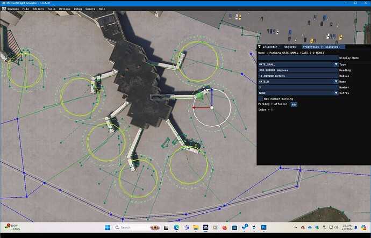Click the 'Parking T offsets:' label
The image size is (371, 238).
(x=273, y=104)
